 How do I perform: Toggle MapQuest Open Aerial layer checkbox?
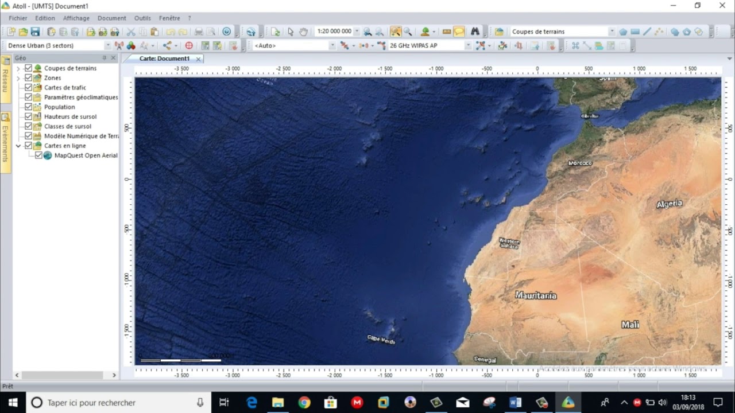pos(38,155)
